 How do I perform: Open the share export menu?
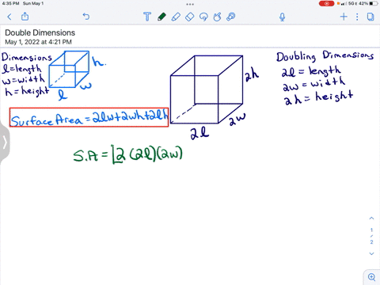coord(25,17)
